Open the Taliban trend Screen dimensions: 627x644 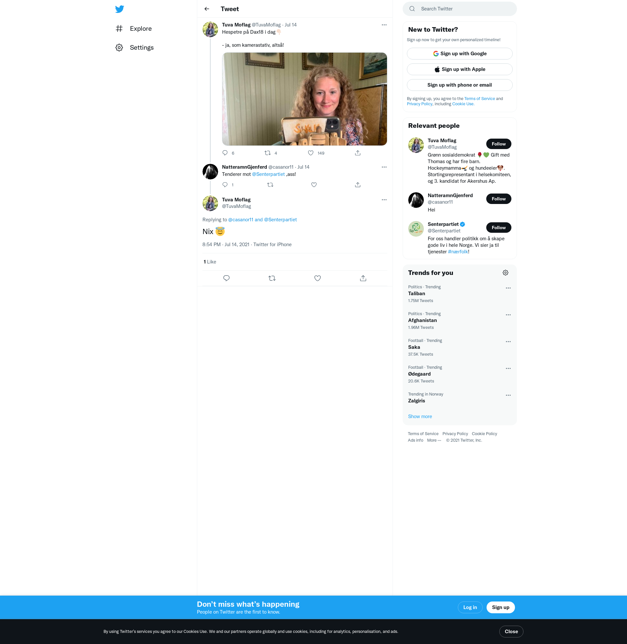(x=417, y=294)
